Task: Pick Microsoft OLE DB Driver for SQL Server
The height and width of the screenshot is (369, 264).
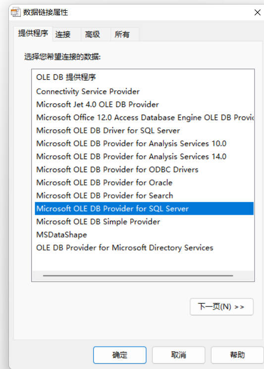Action: pyautogui.click(x=144, y=130)
